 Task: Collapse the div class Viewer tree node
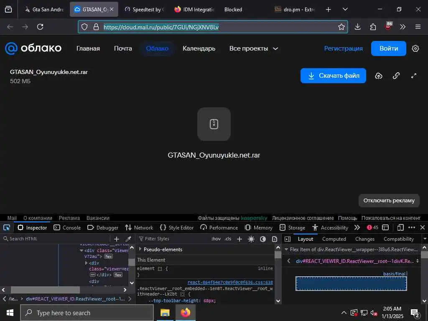tap(82, 250)
